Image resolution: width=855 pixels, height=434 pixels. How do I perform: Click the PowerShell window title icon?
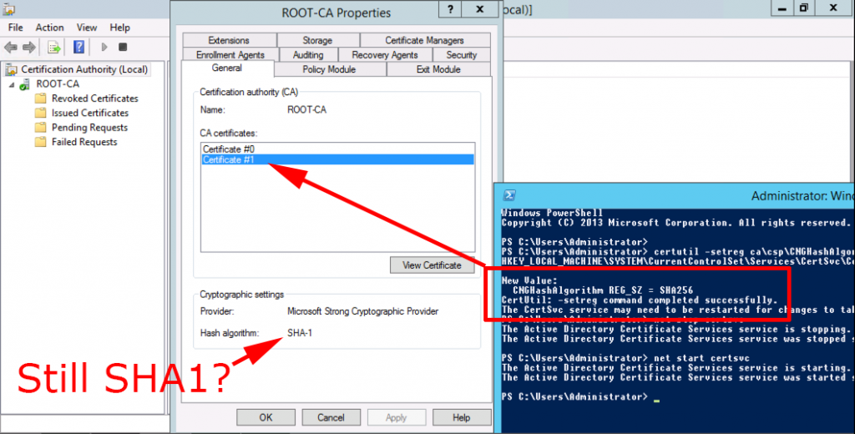(506, 195)
